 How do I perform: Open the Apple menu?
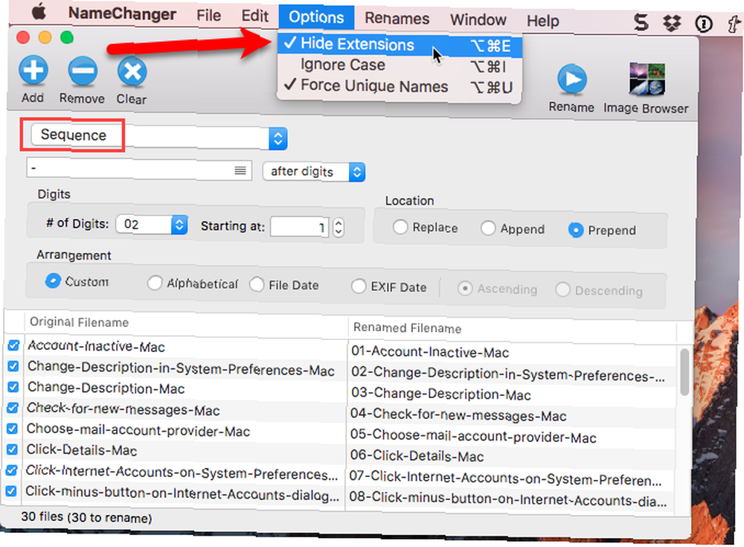tap(39, 11)
